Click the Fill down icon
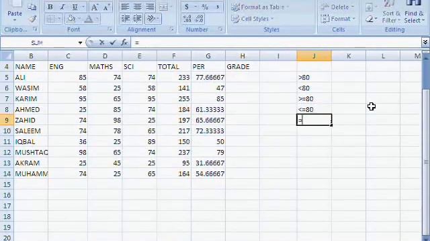Image resolution: width=430 pixels, height=241 pixels. point(369,7)
